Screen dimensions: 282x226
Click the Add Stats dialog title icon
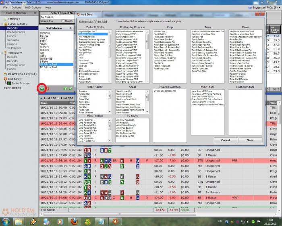tap(79, 15)
